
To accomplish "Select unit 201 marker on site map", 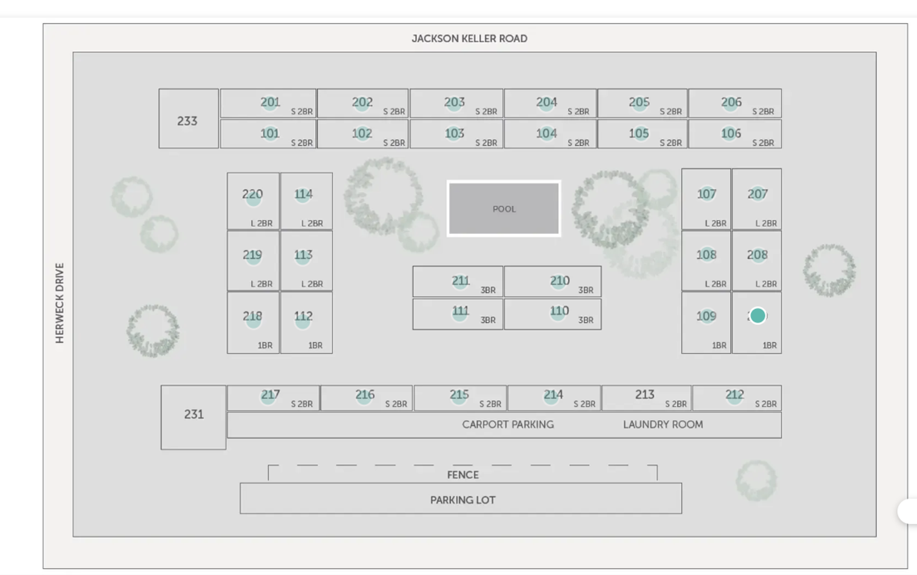I will pyautogui.click(x=270, y=103).
